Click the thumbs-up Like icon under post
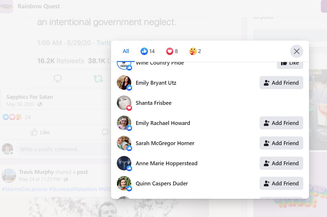The image size is (327, 217). 34,132
